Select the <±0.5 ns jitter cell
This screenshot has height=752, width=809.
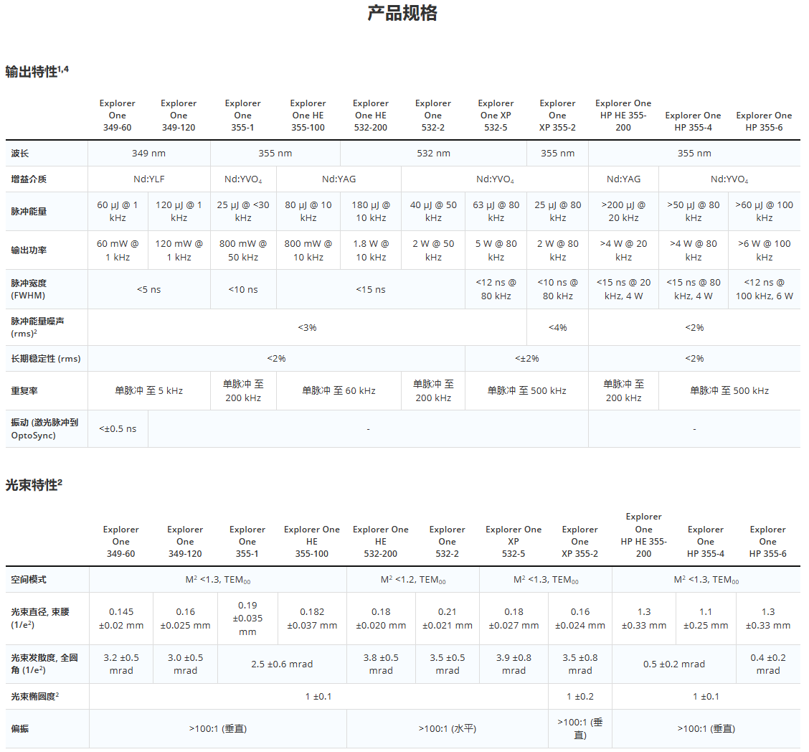[x=118, y=429]
